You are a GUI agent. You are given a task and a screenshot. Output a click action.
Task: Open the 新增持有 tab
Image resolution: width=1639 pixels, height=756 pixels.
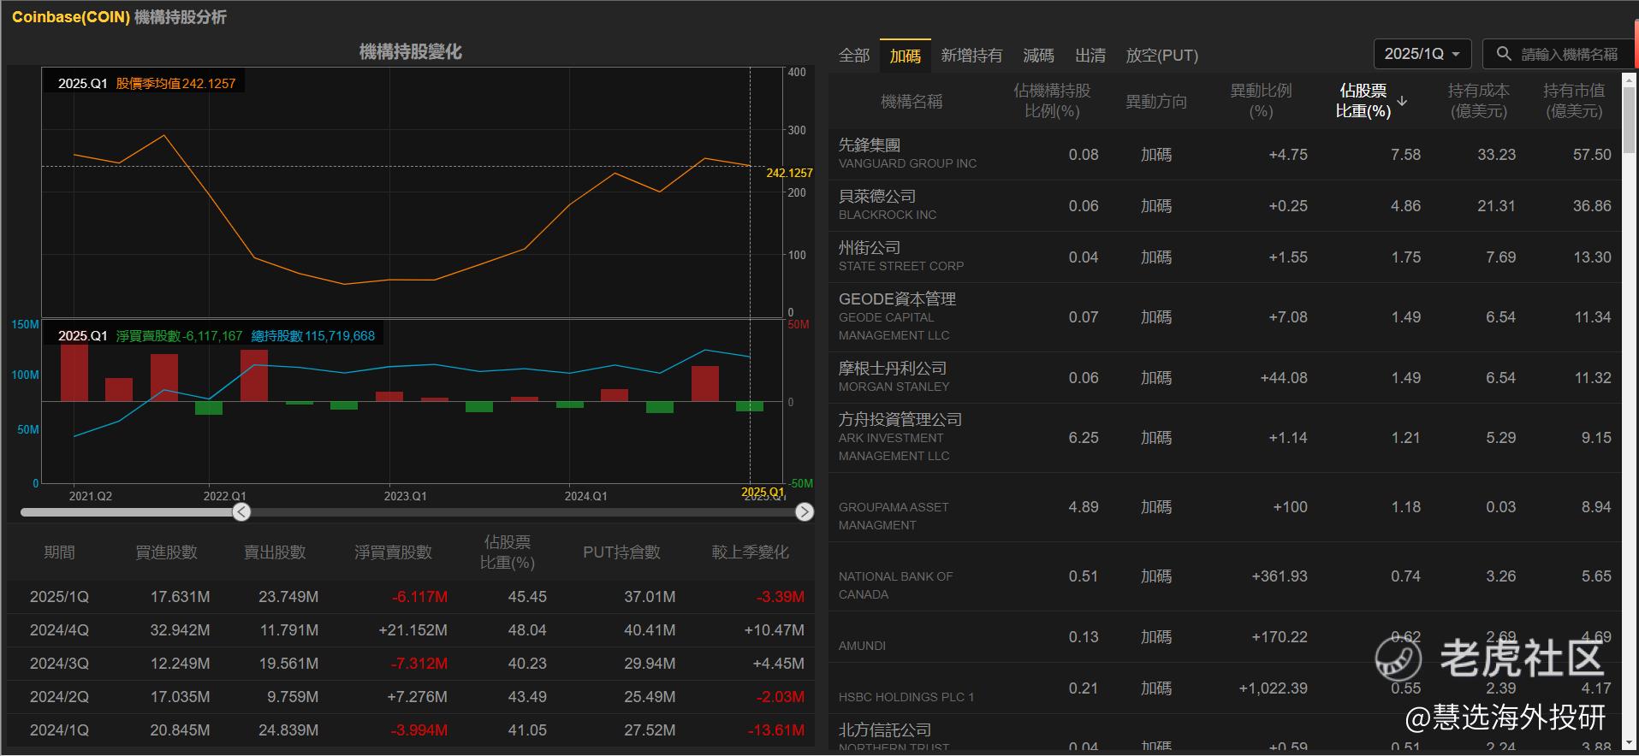[x=971, y=56]
